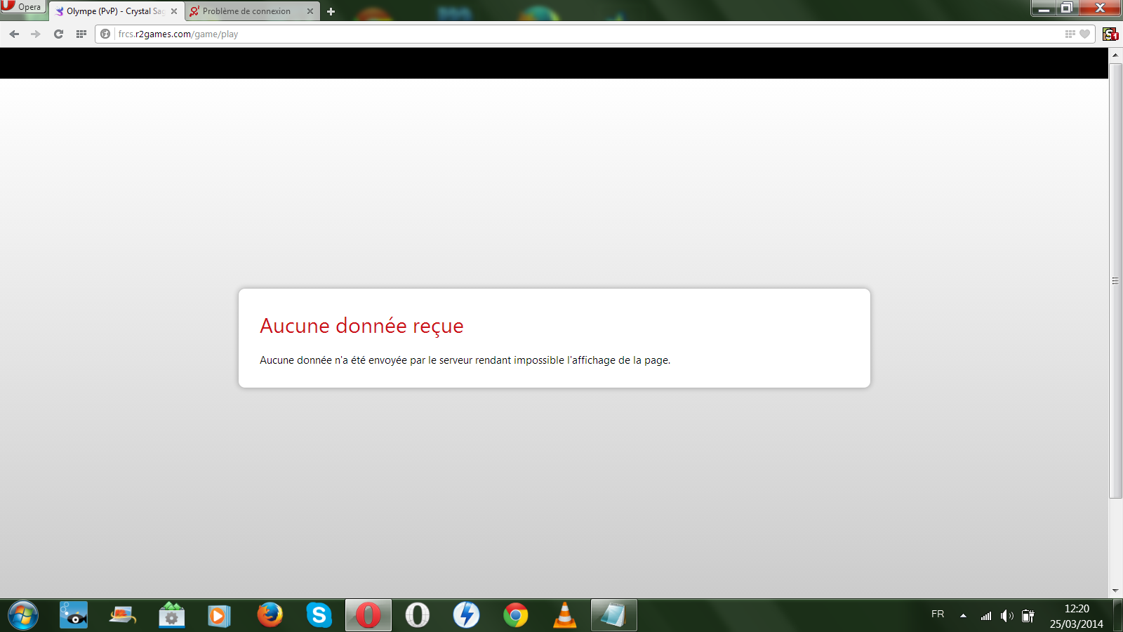Add page to Stash with heart icon
Screen dimensions: 1123x632
1084,34
